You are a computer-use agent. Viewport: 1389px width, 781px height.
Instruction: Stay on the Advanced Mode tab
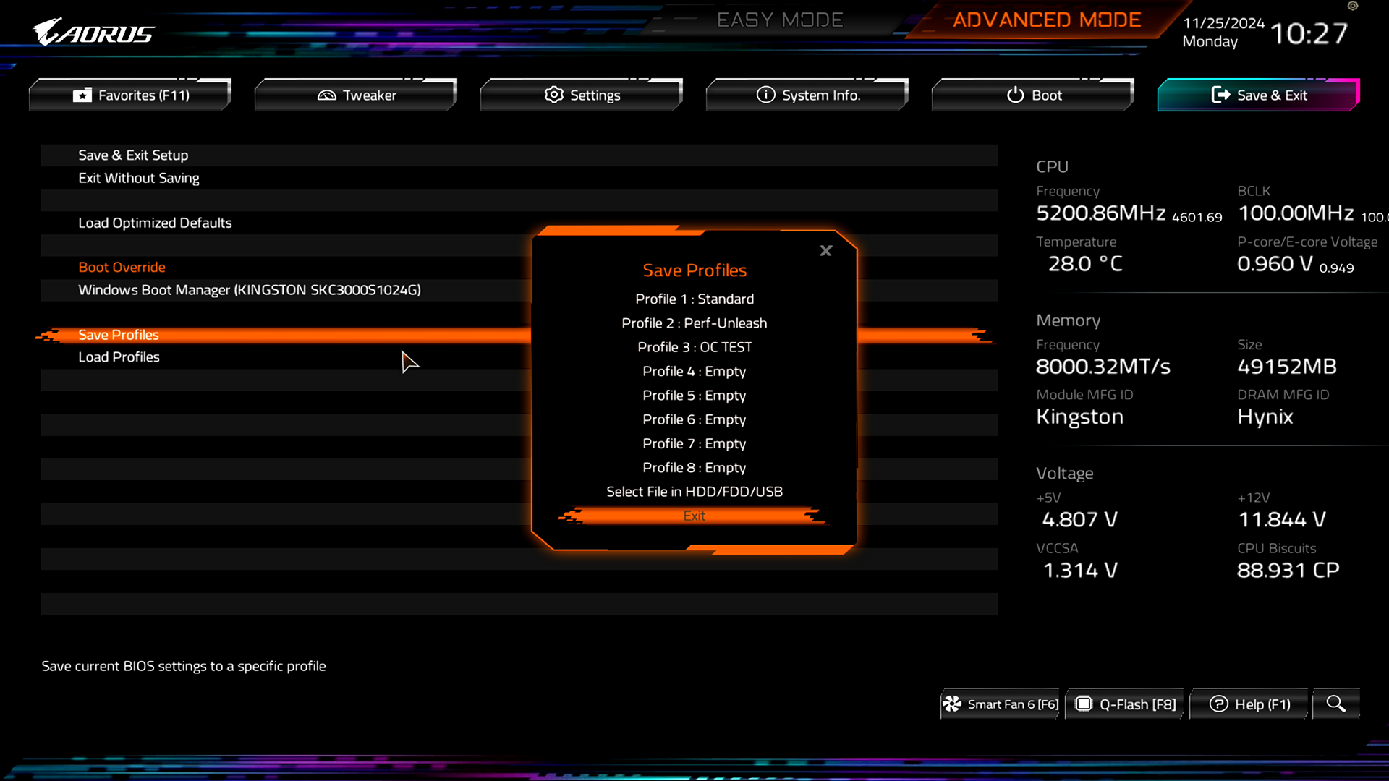tap(1047, 20)
